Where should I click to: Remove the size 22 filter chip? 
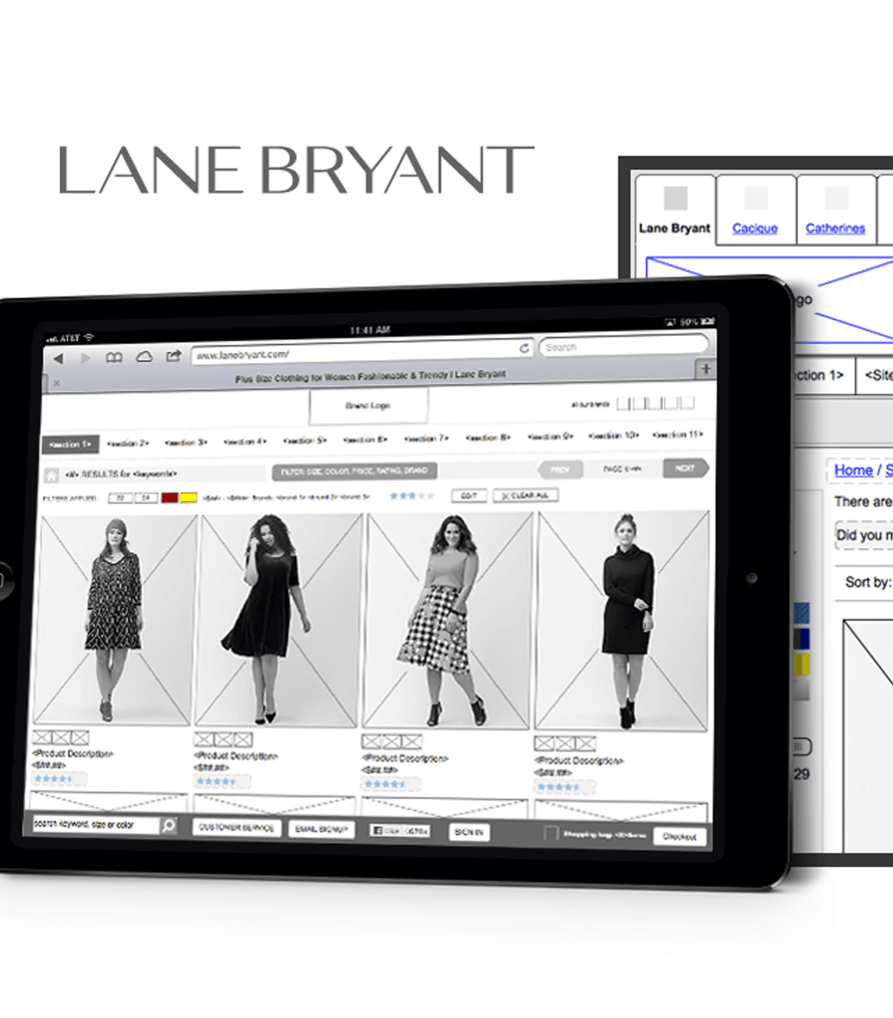(x=120, y=498)
